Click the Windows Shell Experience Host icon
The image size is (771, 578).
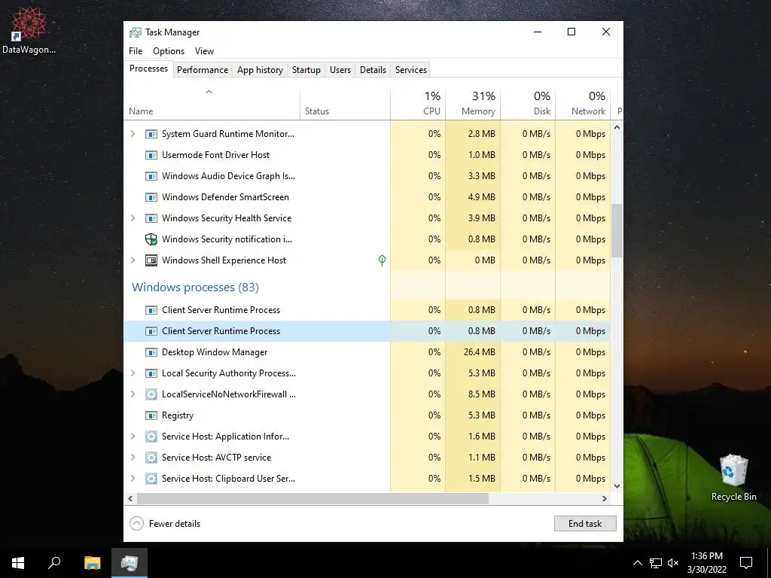151,260
